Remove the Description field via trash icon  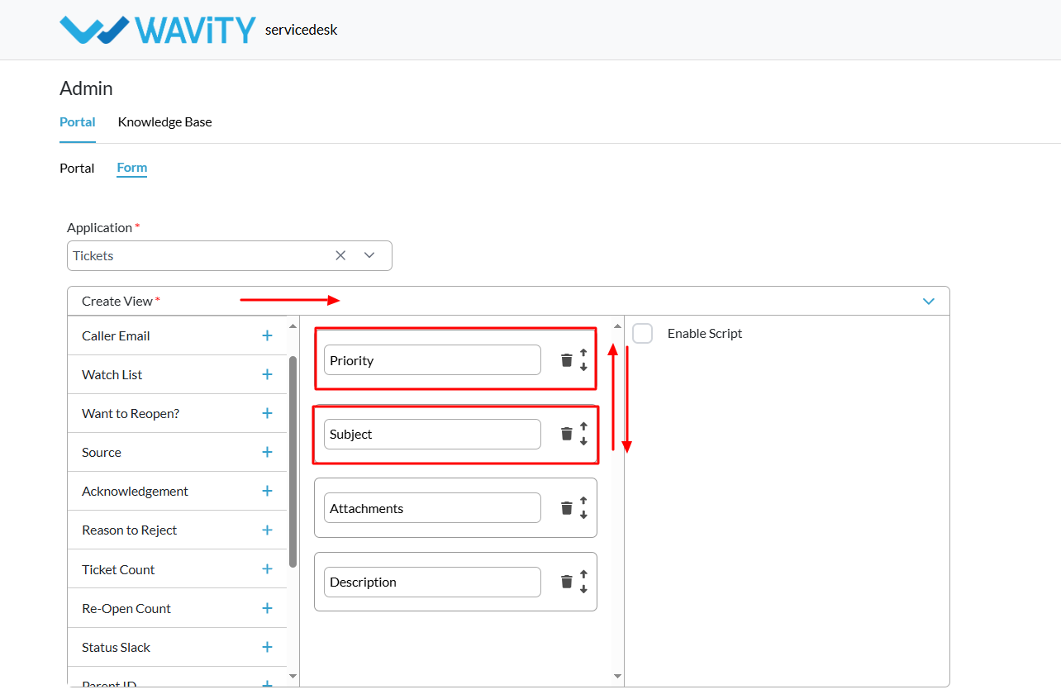click(x=566, y=582)
